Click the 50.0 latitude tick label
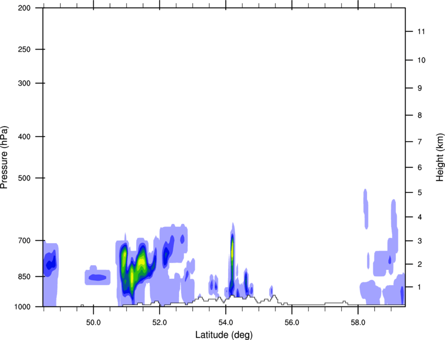 coord(93,323)
